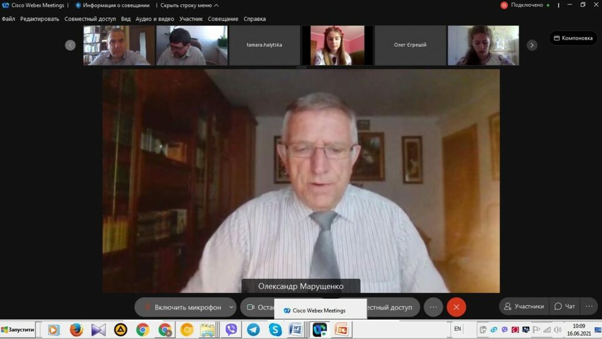Open the Участники participants panel
This screenshot has height=339, width=602.
523,306
